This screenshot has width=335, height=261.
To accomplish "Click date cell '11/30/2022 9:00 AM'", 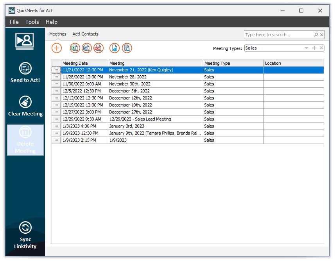I will point(84,84).
